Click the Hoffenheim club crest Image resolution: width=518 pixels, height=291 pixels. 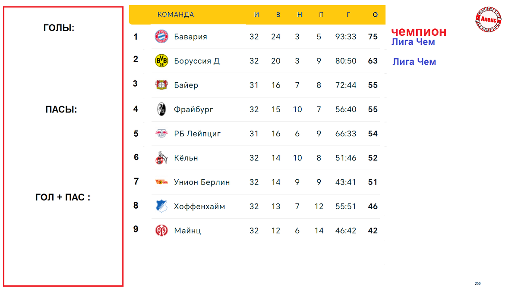pyautogui.click(x=161, y=206)
